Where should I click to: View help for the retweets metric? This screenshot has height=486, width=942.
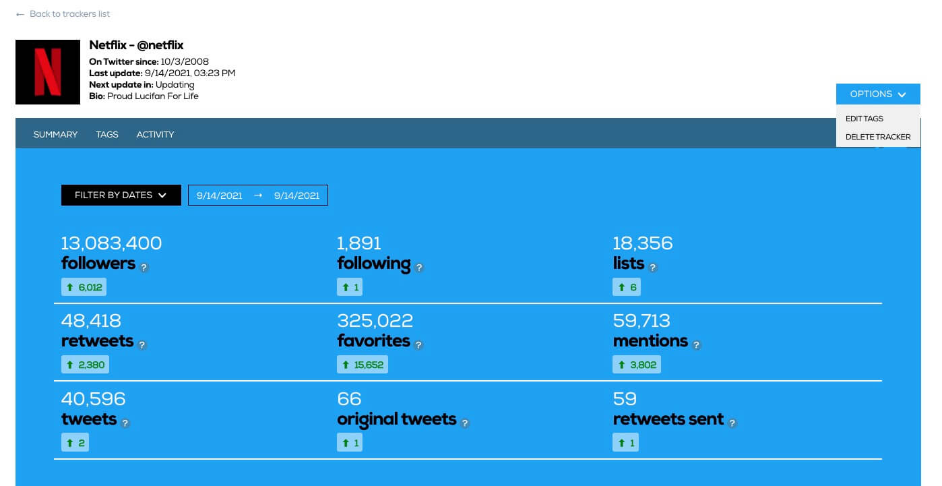pos(142,345)
